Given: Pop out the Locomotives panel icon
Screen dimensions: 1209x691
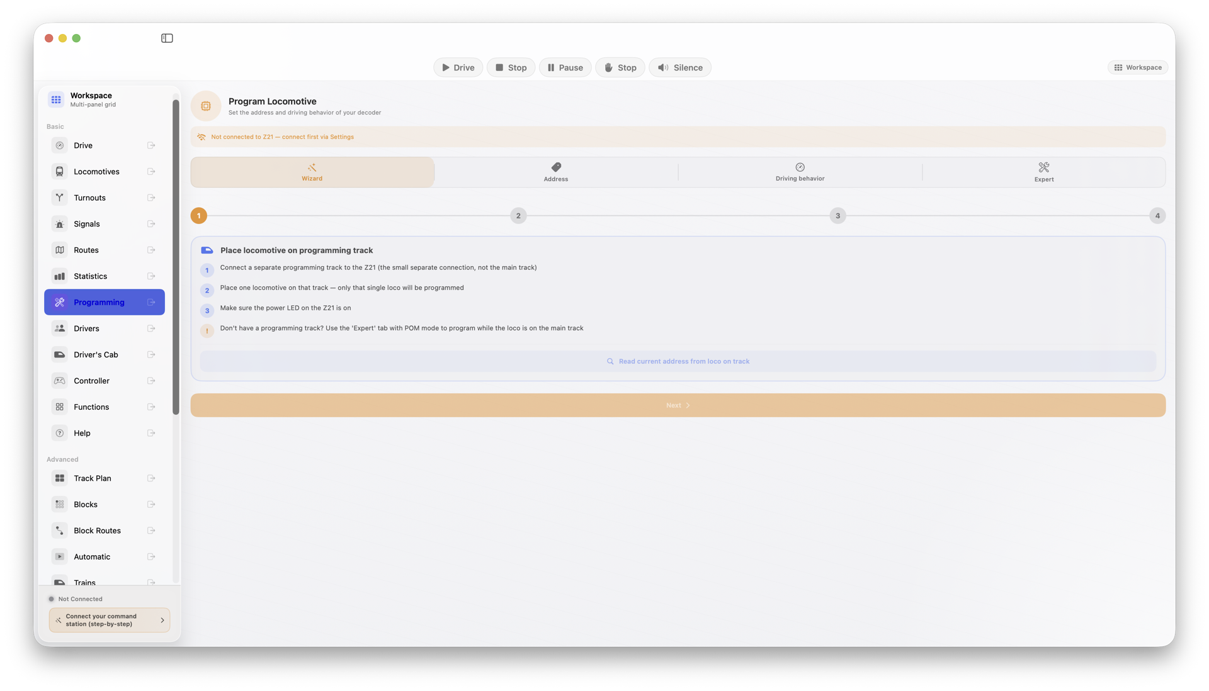Looking at the screenshot, I should pyautogui.click(x=151, y=172).
